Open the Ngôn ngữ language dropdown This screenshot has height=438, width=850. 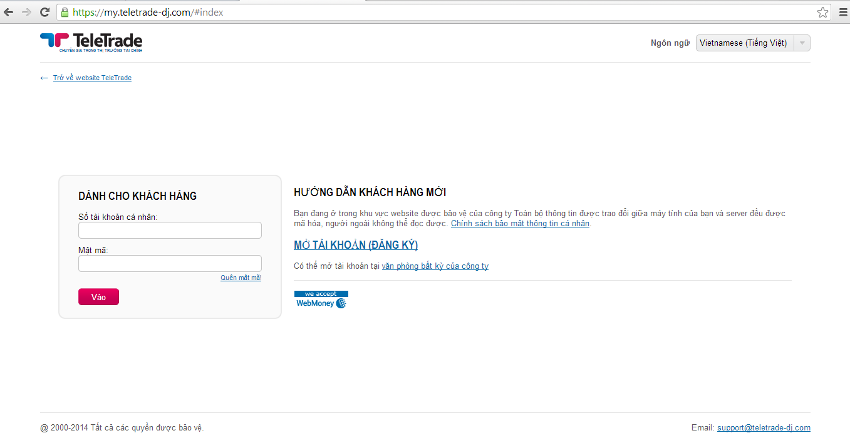[x=752, y=43]
